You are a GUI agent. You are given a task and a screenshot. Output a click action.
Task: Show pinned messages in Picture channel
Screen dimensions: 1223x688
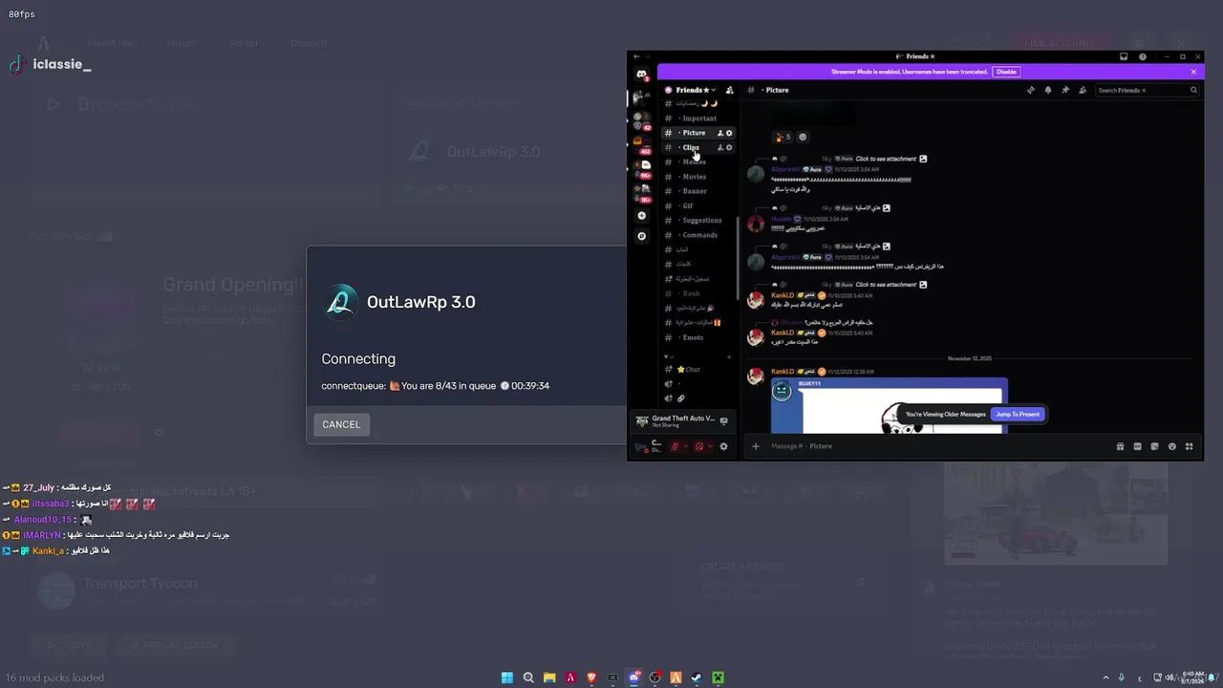[x=1065, y=90]
